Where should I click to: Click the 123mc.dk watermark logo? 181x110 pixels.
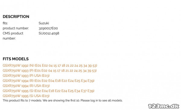(x=164, y=106)
